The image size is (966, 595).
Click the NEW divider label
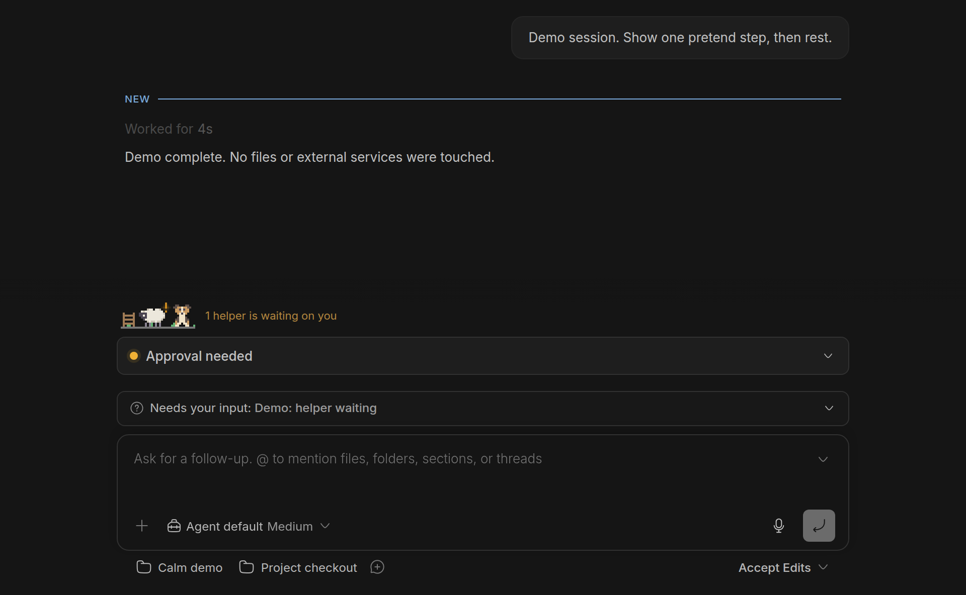pyautogui.click(x=137, y=99)
